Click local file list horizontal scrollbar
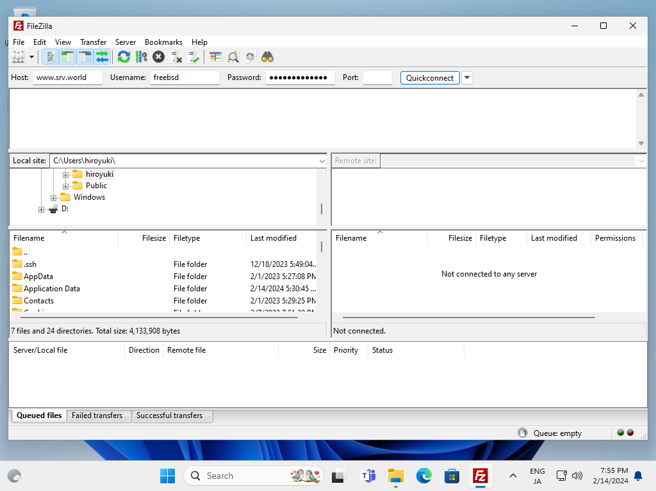Viewport: 656px width, 491px height. 159,318
